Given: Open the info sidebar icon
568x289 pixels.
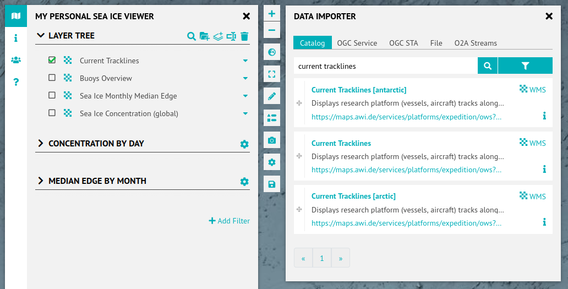Looking at the screenshot, I should [16, 38].
